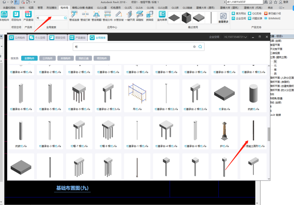Screen dimensions: 294x205
Task: Open 新功能介绍 page
Action: click(x=272, y=14)
